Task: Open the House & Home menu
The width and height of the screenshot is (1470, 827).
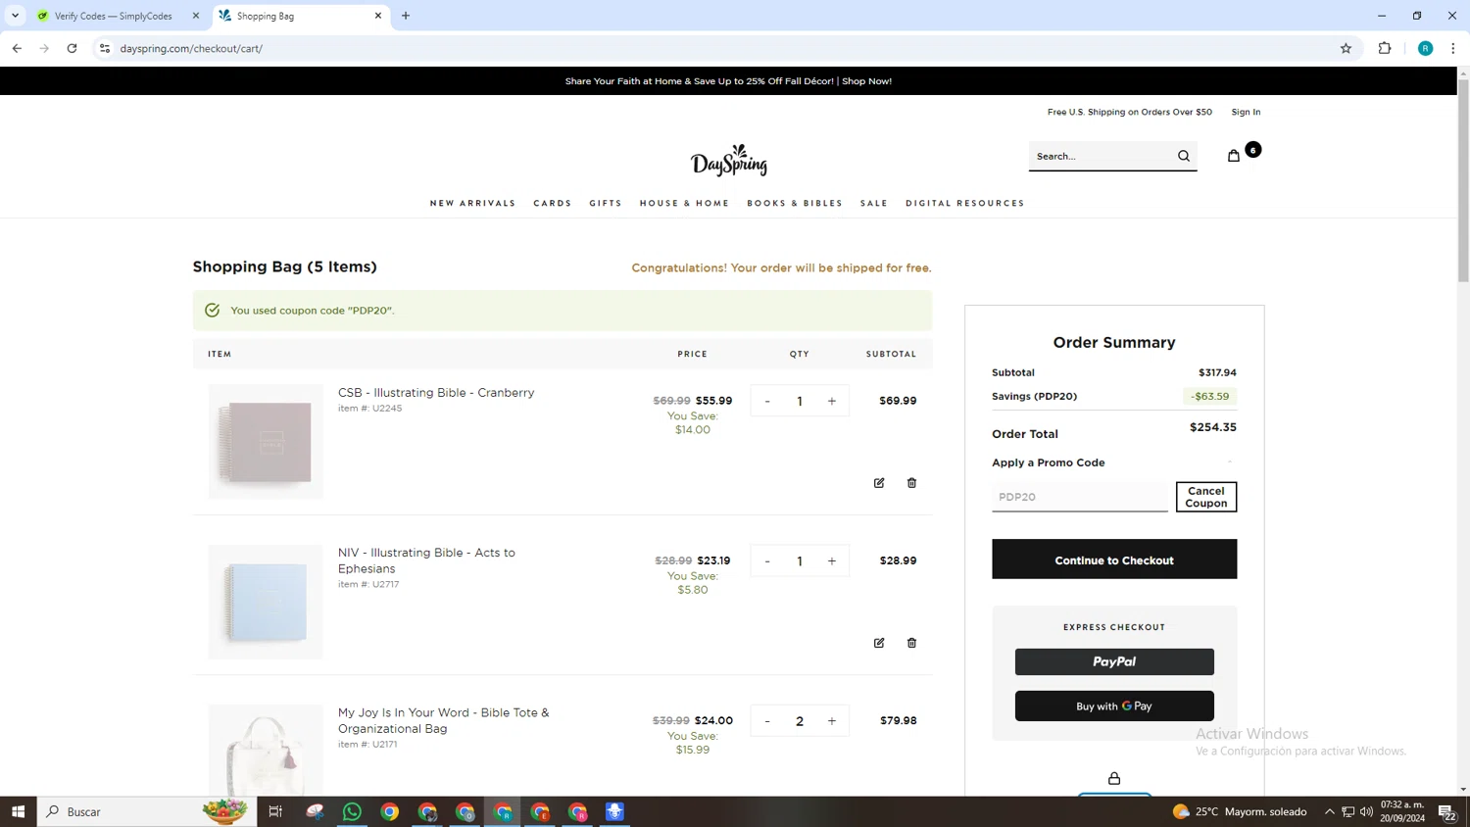Action: click(x=684, y=204)
